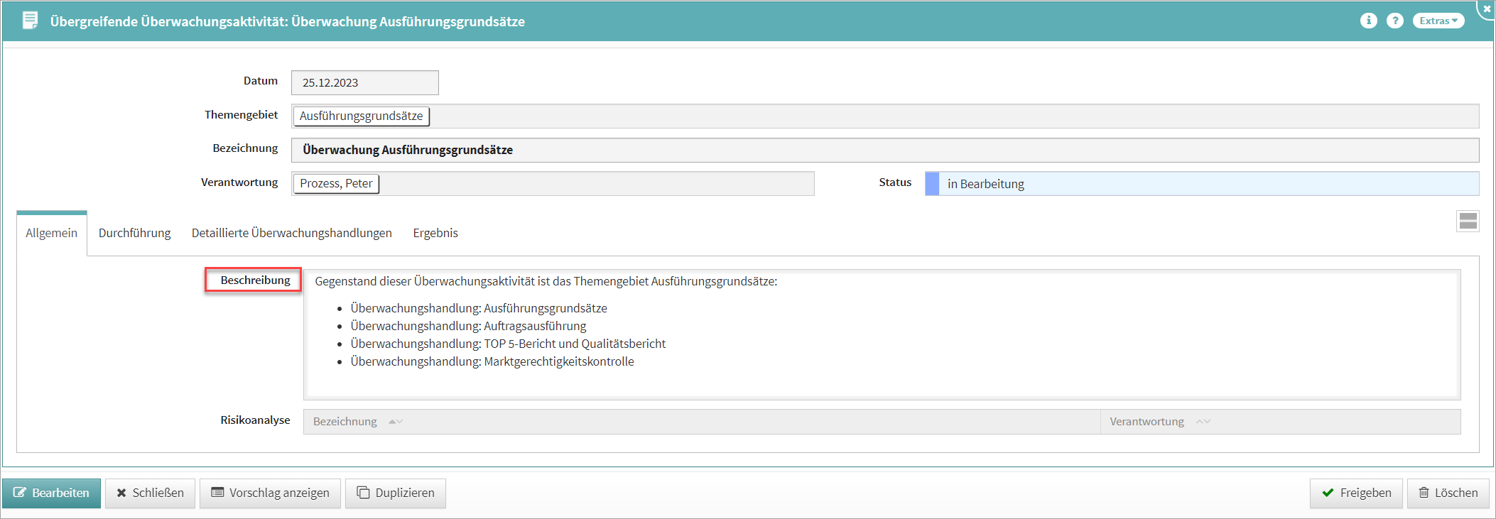Select the Ergebnis tab
This screenshot has height=519, width=1496.
pyautogui.click(x=435, y=233)
